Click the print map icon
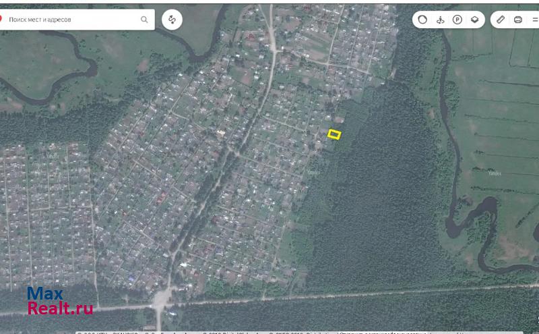Viewport: 539px width, 334px height. click(518, 20)
